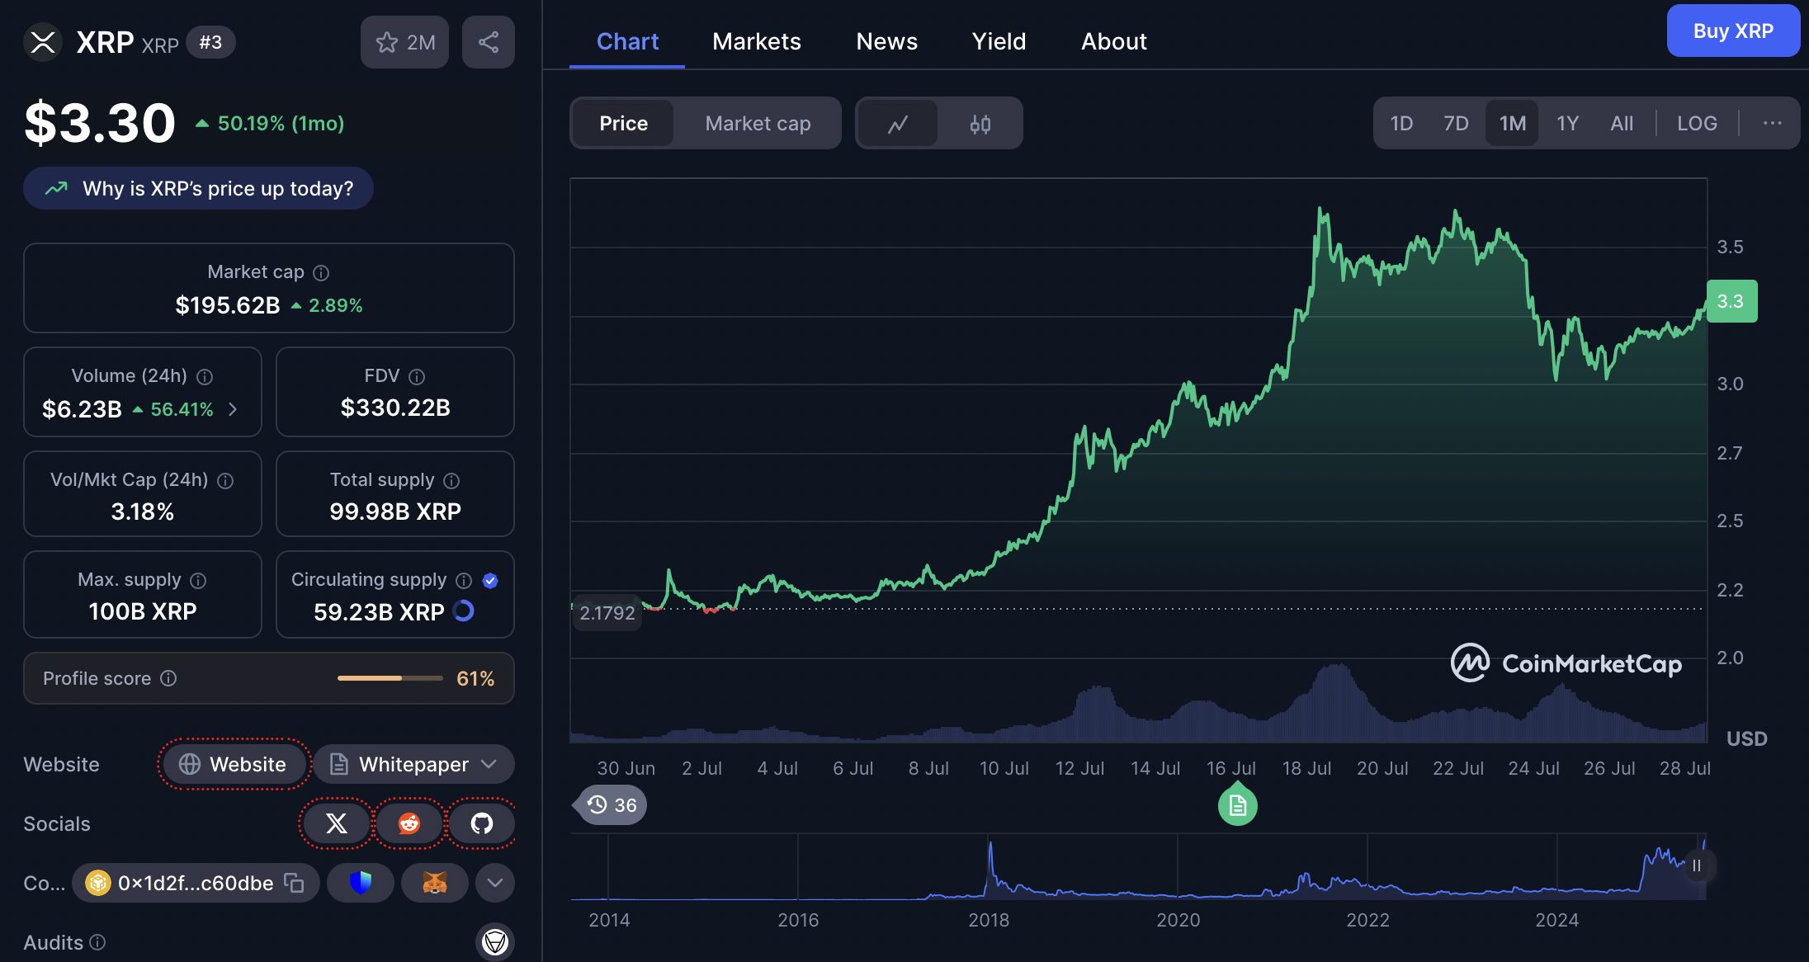Click the BNB chain contract icon
1809x962 pixels.
click(x=98, y=883)
